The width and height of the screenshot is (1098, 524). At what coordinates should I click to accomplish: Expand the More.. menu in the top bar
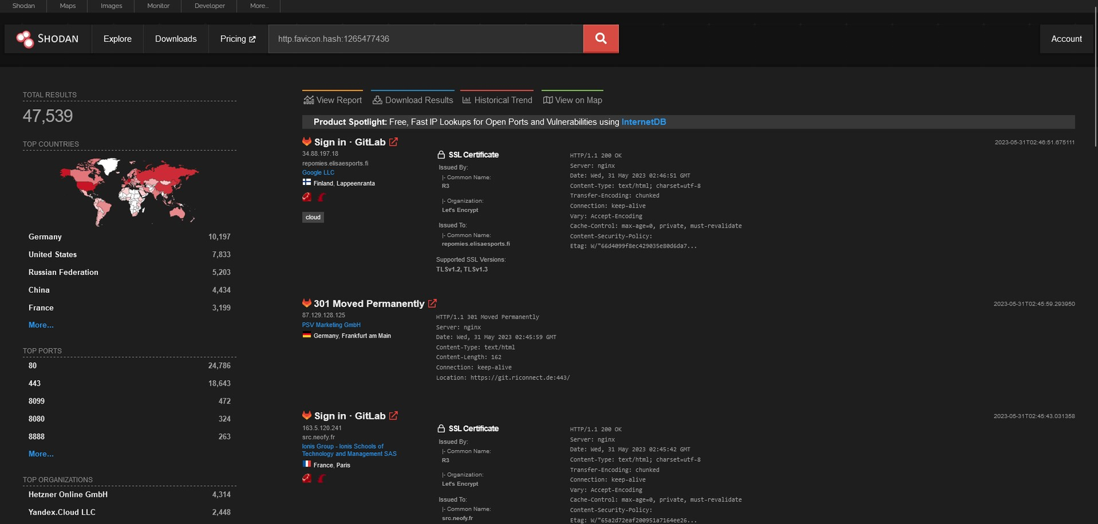tap(259, 6)
